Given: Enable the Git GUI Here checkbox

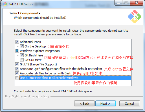Looking at the screenshot, I should coord(22,60).
